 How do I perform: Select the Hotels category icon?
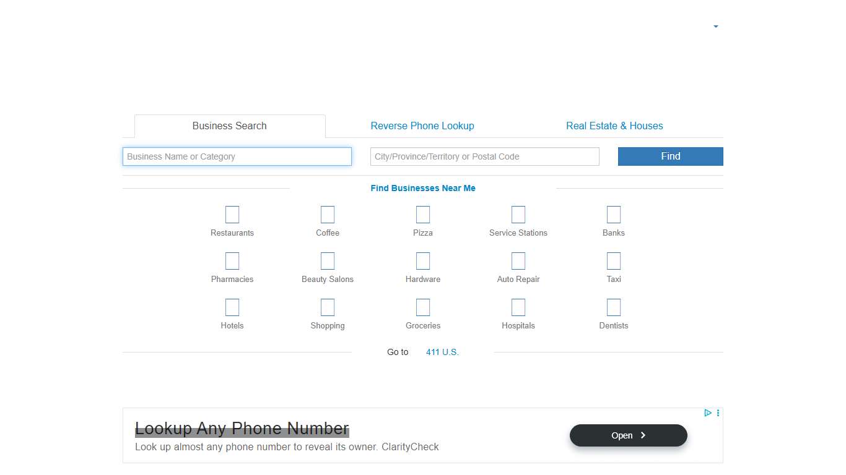coord(232,307)
